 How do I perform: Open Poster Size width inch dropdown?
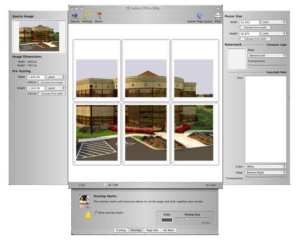pyautogui.click(x=274, y=22)
